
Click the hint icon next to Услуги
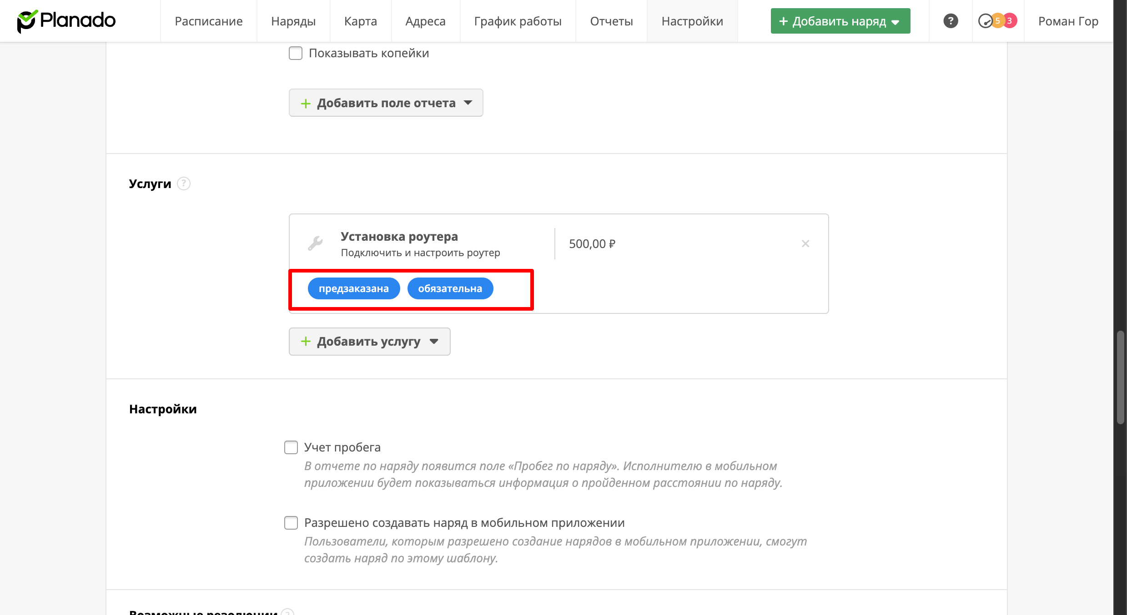pyautogui.click(x=183, y=184)
